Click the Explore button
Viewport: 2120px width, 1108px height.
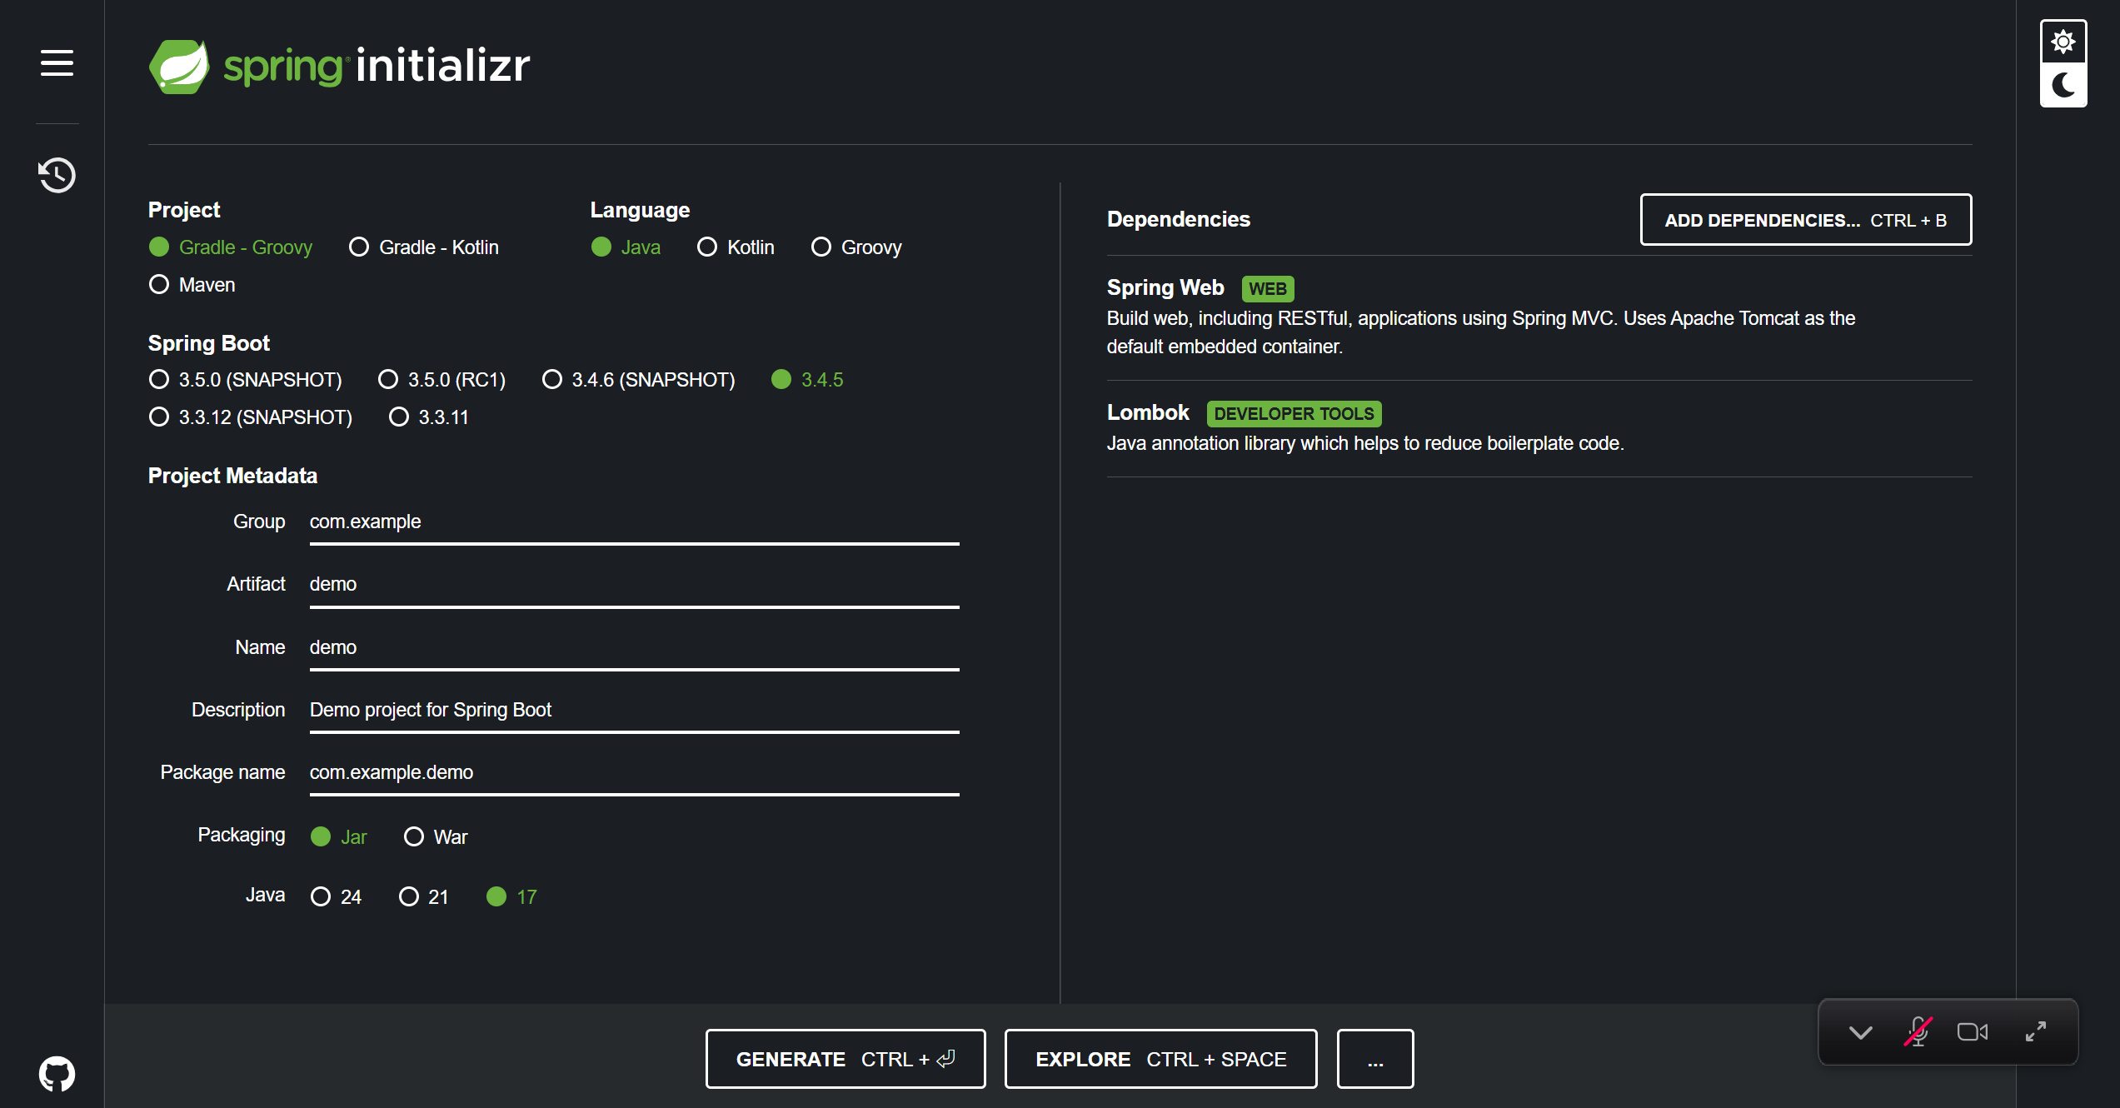click(x=1160, y=1059)
